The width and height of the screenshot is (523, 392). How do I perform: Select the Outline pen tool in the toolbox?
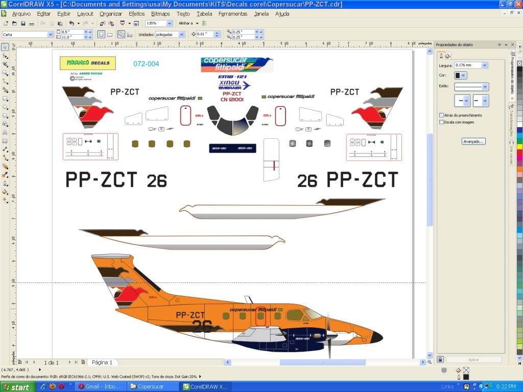[5, 183]
